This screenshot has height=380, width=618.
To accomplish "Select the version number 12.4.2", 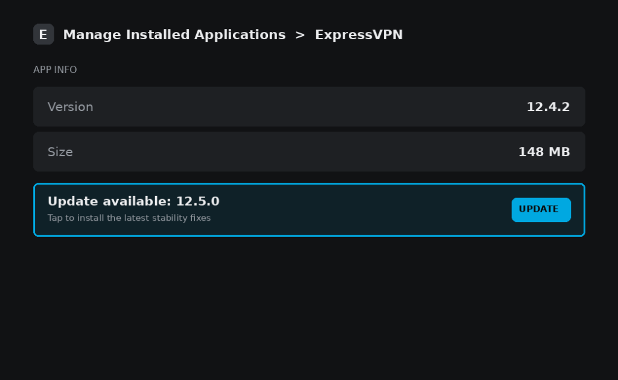I will click(548, 107).
